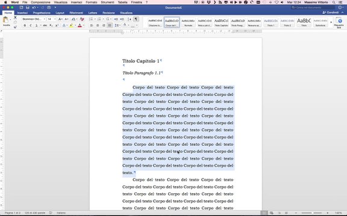
Task: Apply the Normale style
Action: pos(188,22)
